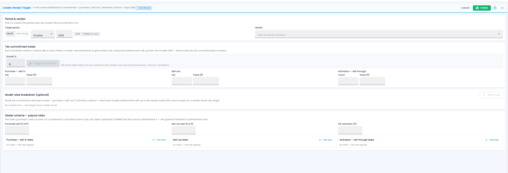Click the Cancel button
The height and width of the screenshot is (173, 508).
pos(465,8)
